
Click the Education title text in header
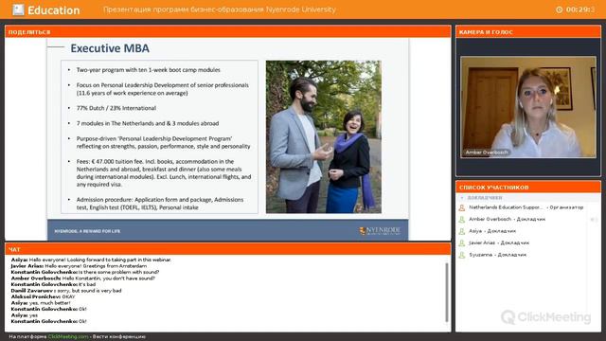[x=54, y=10]
